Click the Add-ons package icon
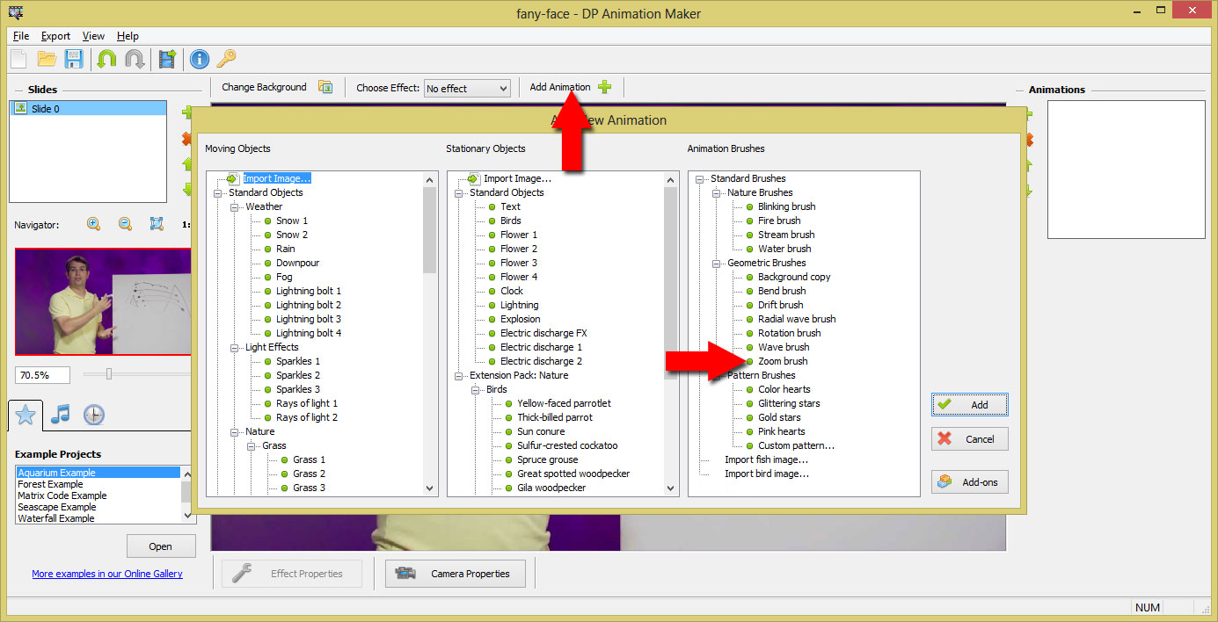The height and width of the screenshot is (622, 1218). (x=945, y=481)
